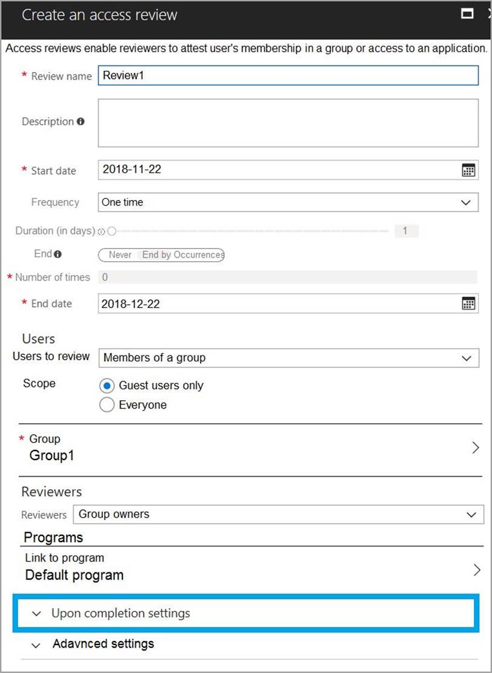Select Guest users only scope
The width and height of the screenshot is (492, 673).
pos(107,386)
